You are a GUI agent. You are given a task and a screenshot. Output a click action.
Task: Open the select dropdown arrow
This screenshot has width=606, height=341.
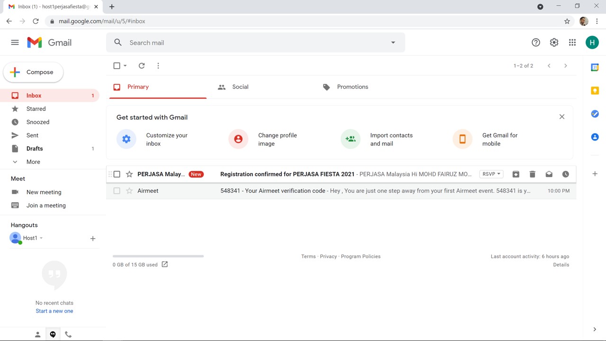click(125, 66)
